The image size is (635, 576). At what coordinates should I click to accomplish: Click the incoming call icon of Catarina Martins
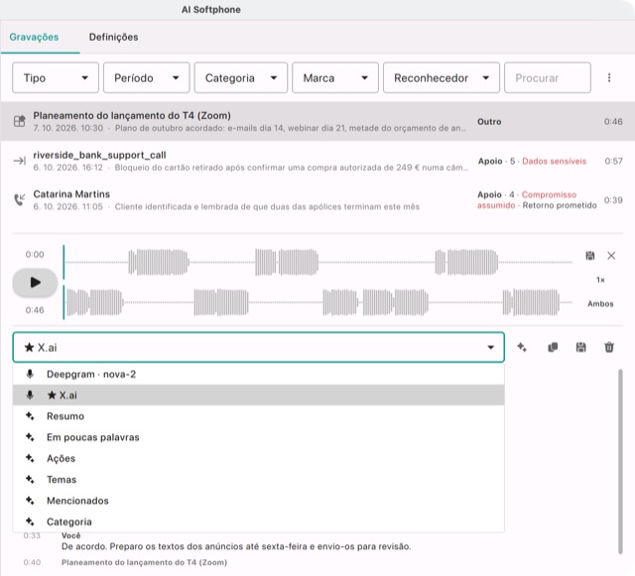(20, 199)
